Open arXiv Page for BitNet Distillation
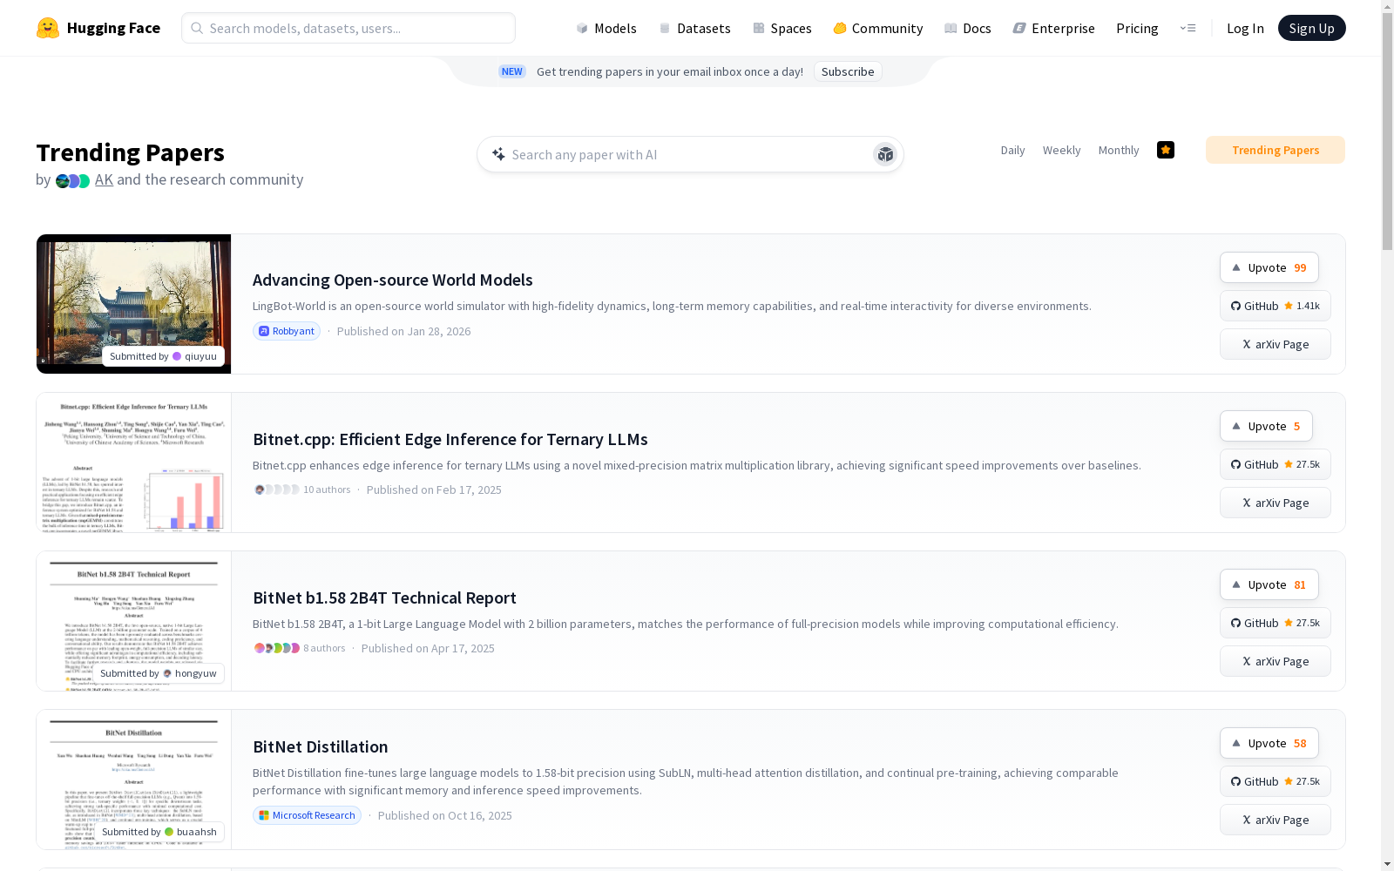The width and height of the screenshot is (1394, 871). point(1276,820)
